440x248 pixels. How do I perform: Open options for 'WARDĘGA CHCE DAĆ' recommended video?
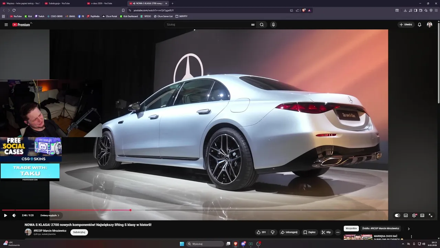pos(411,237)
